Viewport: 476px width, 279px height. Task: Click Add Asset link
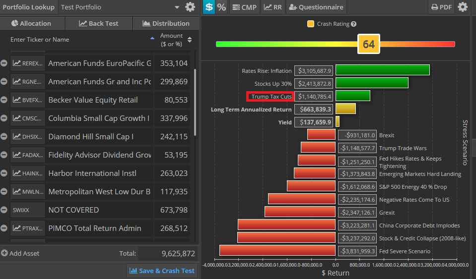(20, 253)
